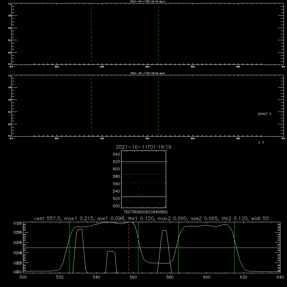This screenshot has height=287, width=287.
Task: Click the solid white line near 525 in scatter plot
Action: [144, 197]
